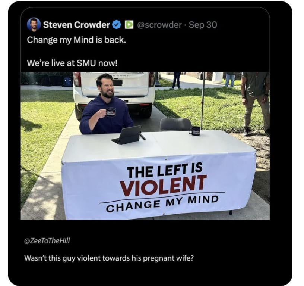Click the green affiliate badge icon
Screen dimensions: 304x286
click(x=129, y=25)
